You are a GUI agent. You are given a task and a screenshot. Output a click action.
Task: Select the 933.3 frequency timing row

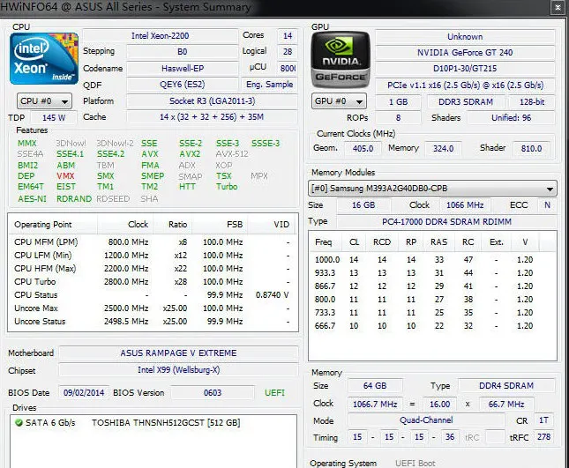[432, 273]
